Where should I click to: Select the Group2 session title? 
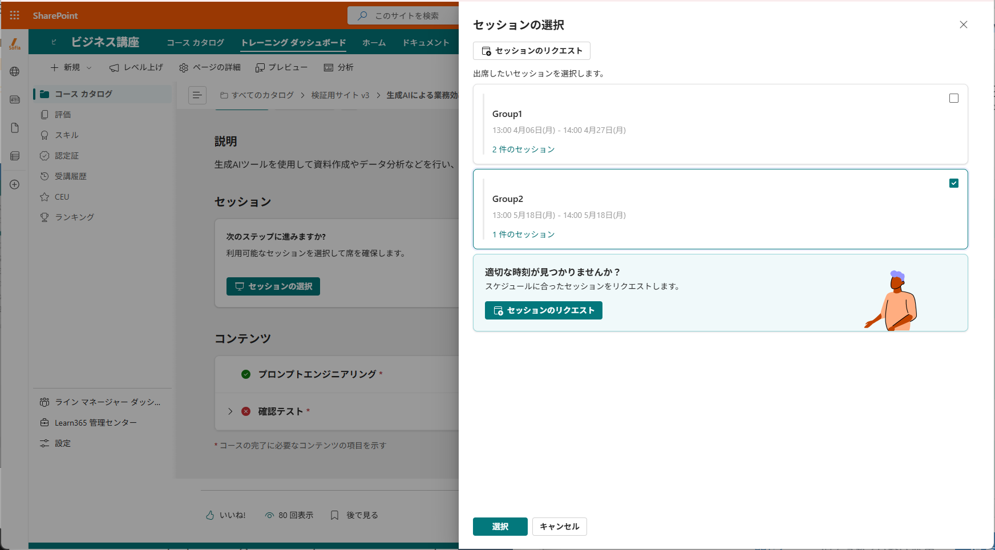508,199
